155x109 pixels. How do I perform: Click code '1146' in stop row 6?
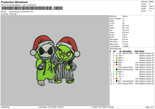click(137, 65)
